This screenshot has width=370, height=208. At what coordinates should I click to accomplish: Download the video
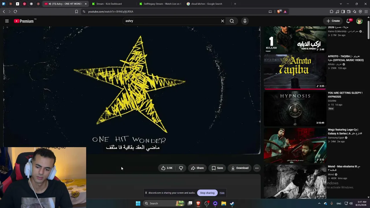(x=240, y=168)
